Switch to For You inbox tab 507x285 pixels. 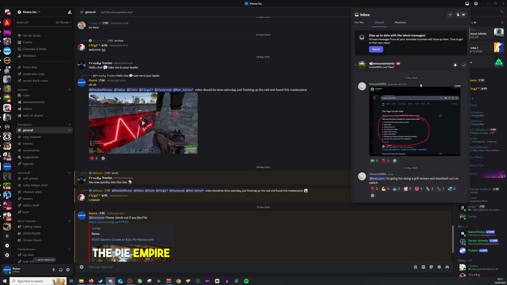(x=359, y=23)
